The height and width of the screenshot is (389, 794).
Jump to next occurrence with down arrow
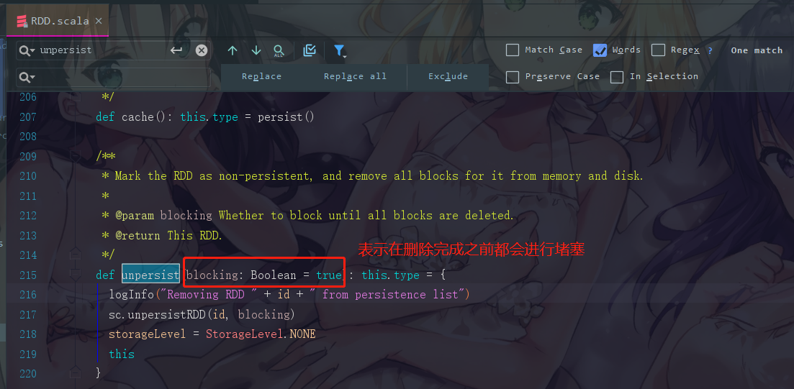[x=256, y=50]
